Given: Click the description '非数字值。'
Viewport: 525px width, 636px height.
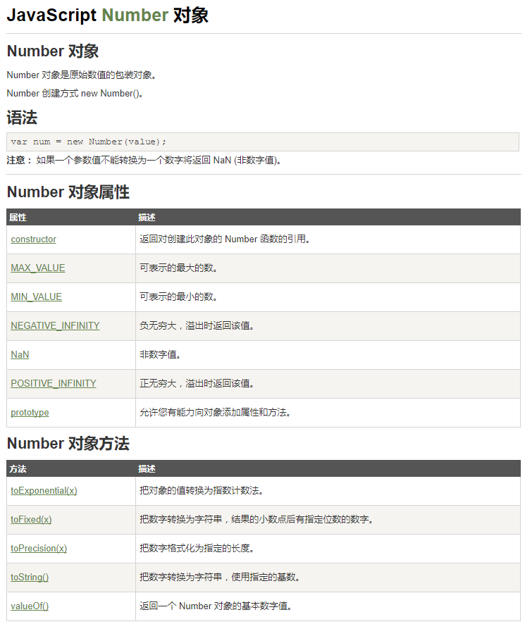Looking at the screenshot, I should 160,354.
